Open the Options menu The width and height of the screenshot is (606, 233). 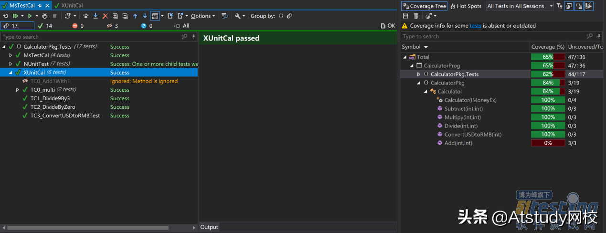click(x=203, y=16)
